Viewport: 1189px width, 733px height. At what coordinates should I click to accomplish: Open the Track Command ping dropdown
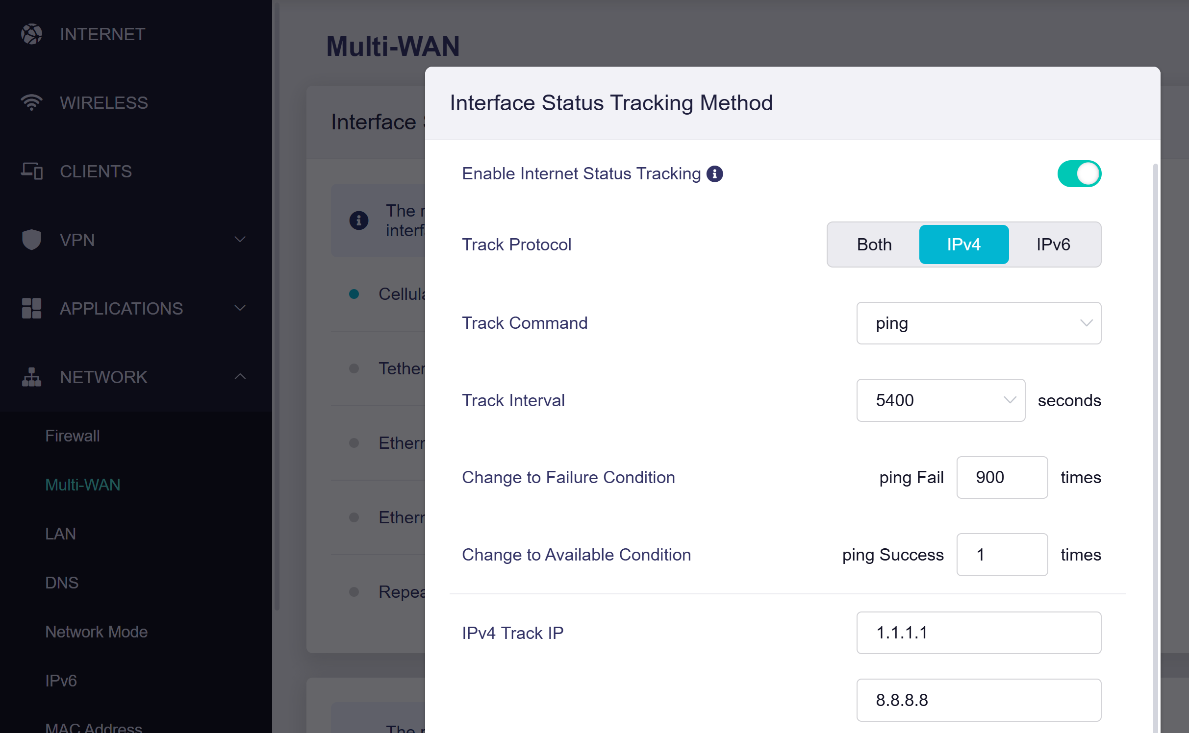pos(978,323)
